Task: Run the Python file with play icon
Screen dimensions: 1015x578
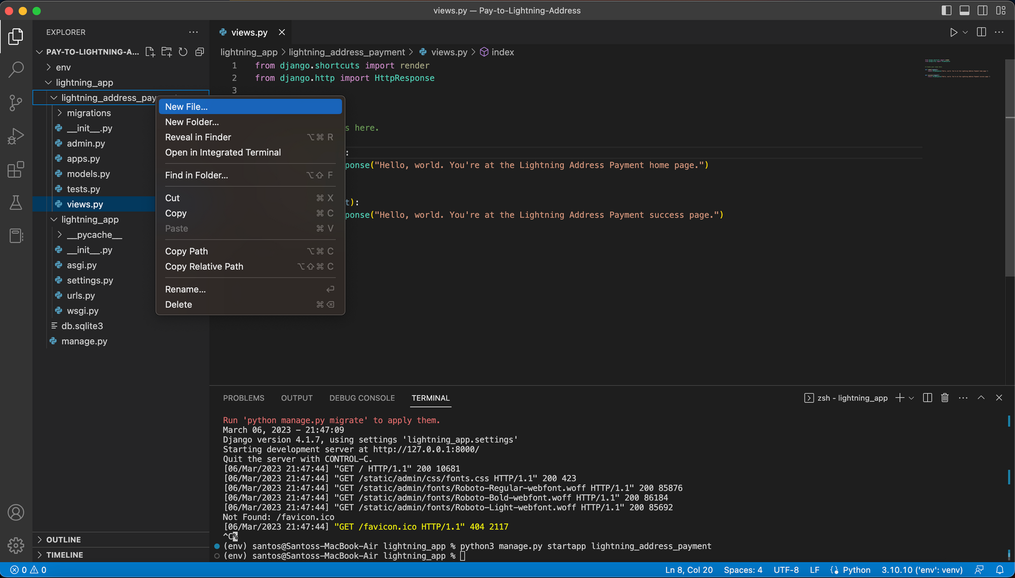Action: coord(954,32)
